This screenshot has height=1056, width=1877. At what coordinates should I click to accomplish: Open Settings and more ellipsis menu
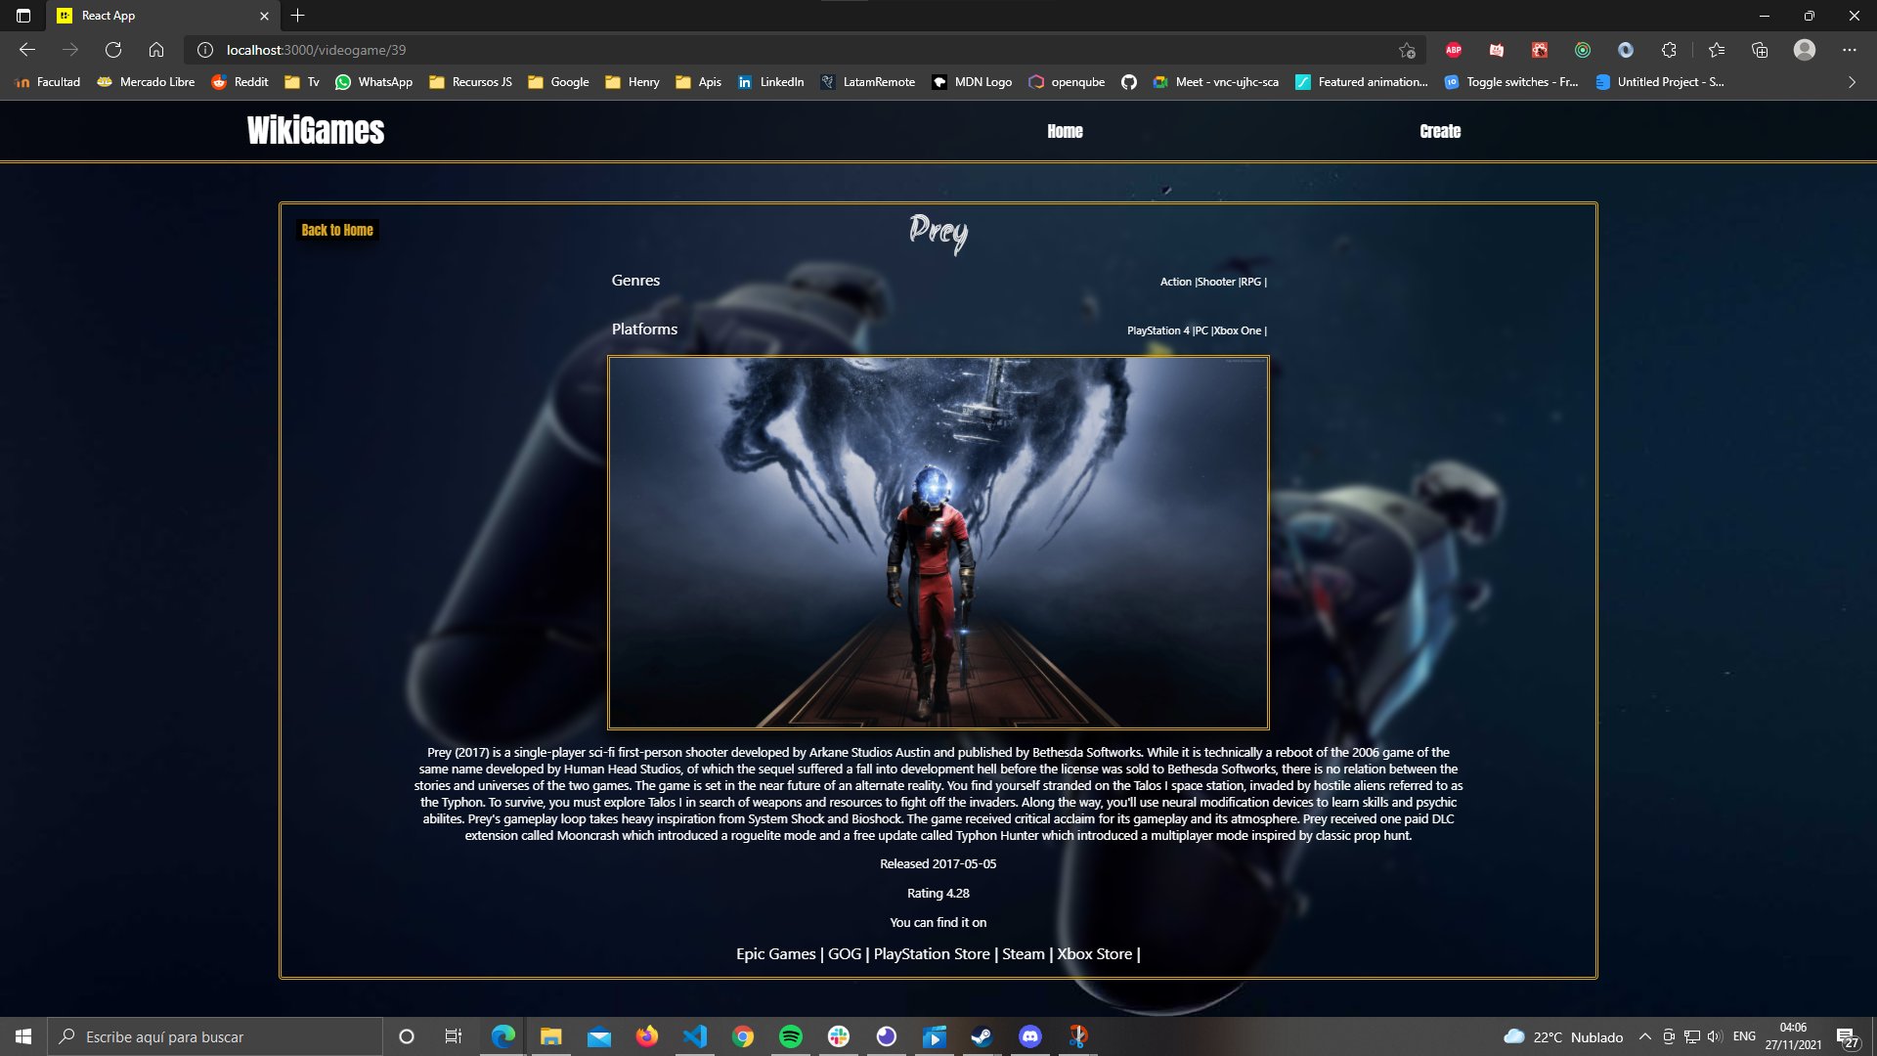click(1849, 50)
